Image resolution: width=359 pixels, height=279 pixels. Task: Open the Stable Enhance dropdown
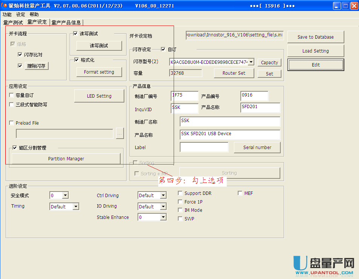(x=163, y=217)
